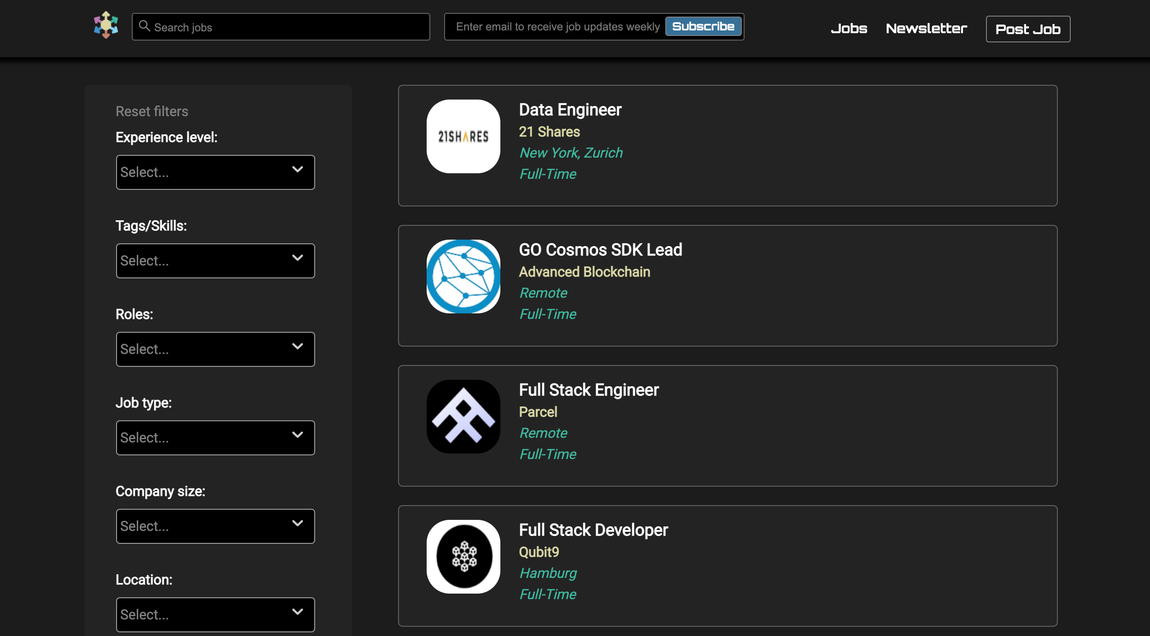Click Full-Time under Qubit9
Screen dimensions: 1150x636
[x=548, y=595]
